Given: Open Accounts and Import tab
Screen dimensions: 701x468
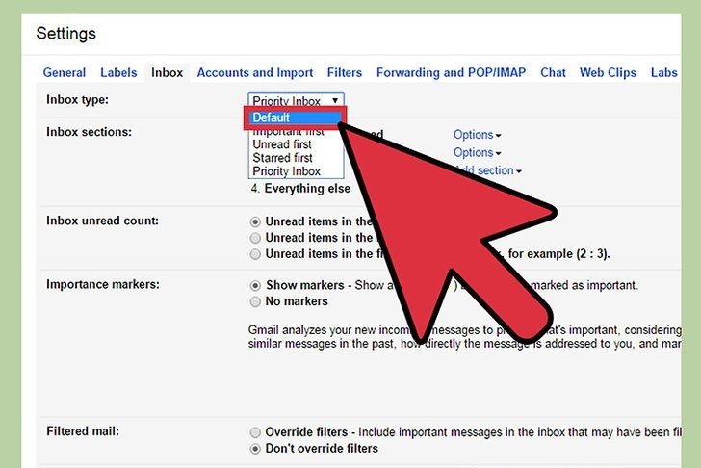Looking at the screenshot, I should click(x=254, y=72).
